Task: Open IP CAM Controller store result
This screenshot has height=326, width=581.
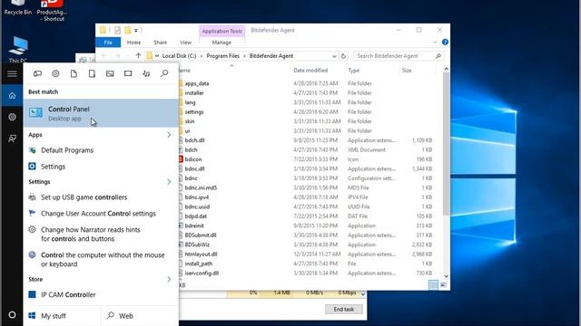Action: (x=101, y=294)
